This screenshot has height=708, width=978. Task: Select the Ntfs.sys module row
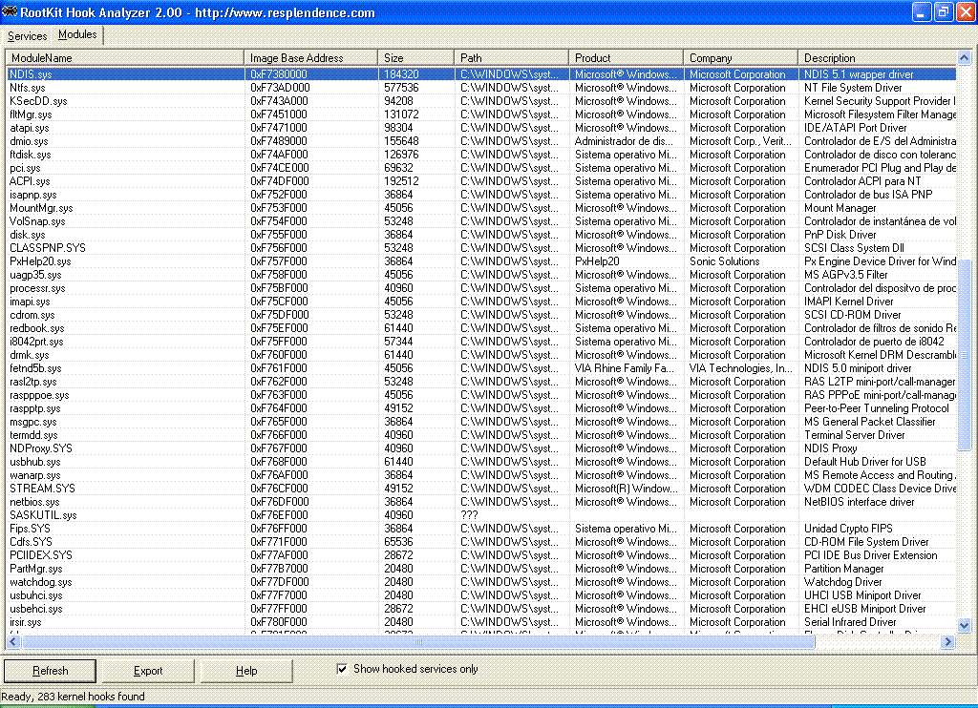tap(481, 88)
